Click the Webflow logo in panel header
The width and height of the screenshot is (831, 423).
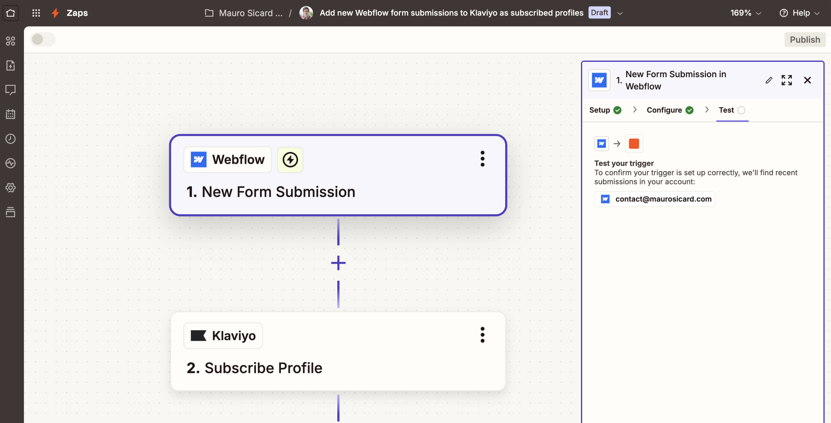(x=599, y=80)
